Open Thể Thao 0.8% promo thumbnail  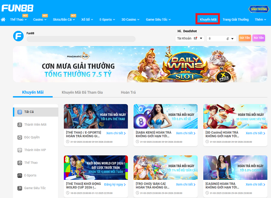pyautogui.click(x=96, y=116)
